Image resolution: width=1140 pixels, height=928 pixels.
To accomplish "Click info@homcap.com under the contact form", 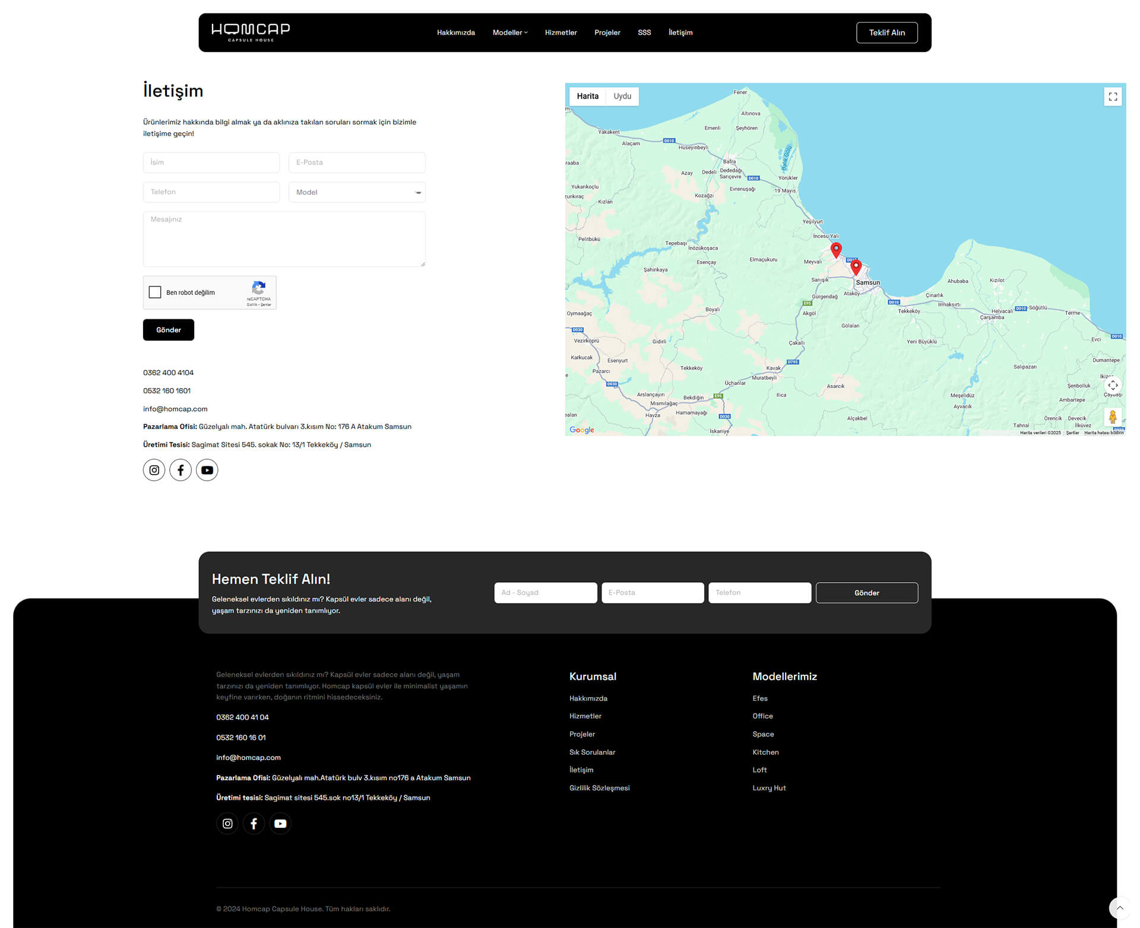I will [x=175, y=409].
